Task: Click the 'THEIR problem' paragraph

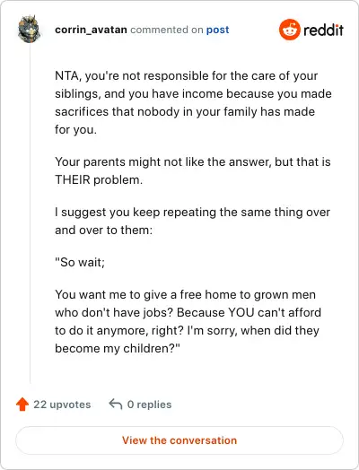Action: pos(193,170)
